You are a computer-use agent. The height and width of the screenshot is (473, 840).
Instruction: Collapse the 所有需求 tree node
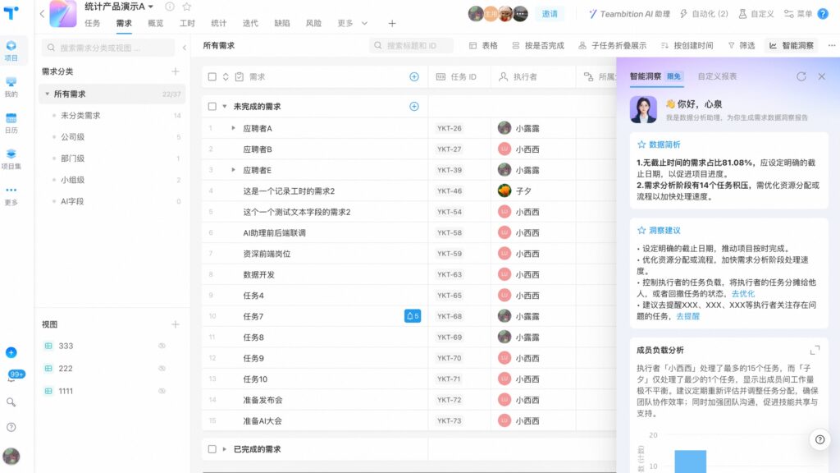(x=47, y=94)
